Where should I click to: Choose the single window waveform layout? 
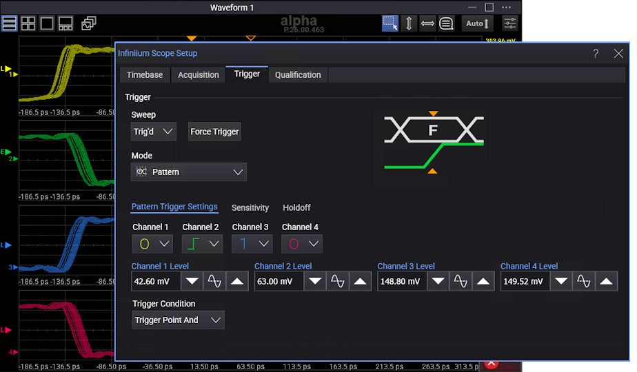47,23
